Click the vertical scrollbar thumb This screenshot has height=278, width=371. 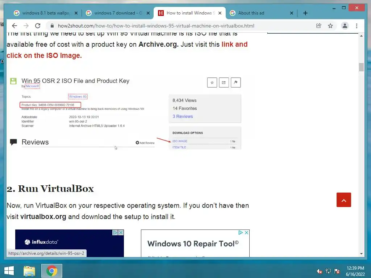(361, 67)
